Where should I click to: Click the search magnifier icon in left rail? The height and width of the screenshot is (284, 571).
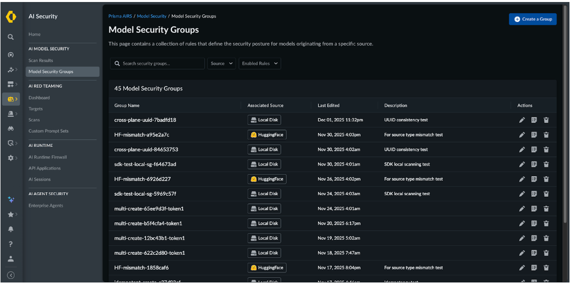[x=11, y=37]
